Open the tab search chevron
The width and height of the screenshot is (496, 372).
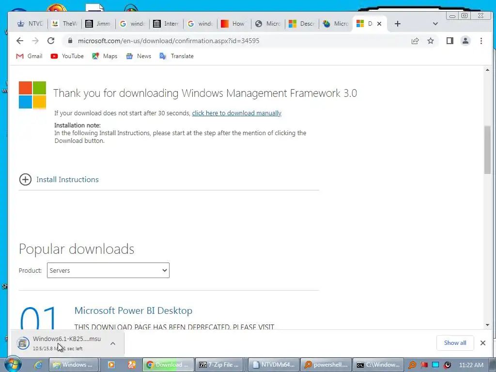pos(435,24)
